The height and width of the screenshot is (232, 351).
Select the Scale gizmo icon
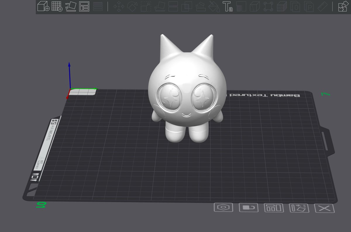pyautogui.click(x=146, y=6)
